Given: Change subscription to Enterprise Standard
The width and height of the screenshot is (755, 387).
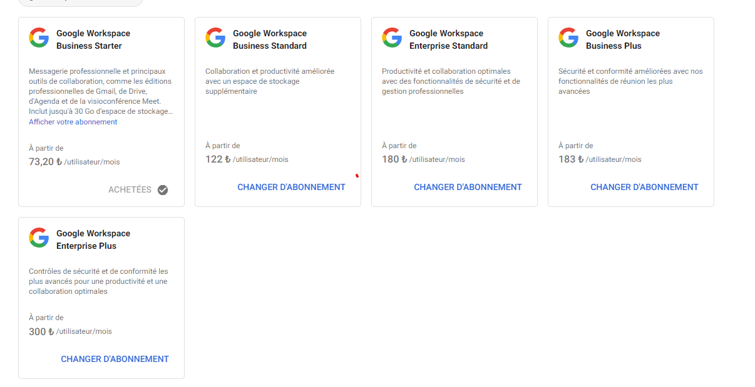Looking at the screenshot, I should [468, 187].
